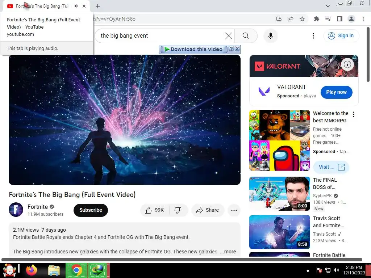Open the Action Center flag icon
Screen dimensions: 371x278
[x=319, y=270]
